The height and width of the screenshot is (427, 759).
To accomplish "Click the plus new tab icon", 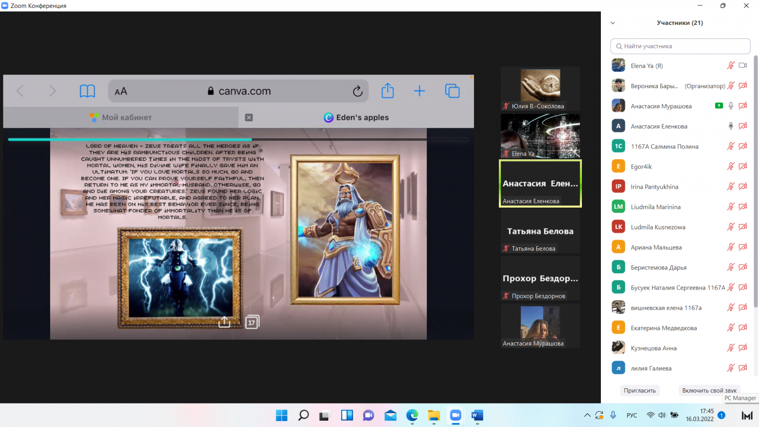I will click(419, 91).
